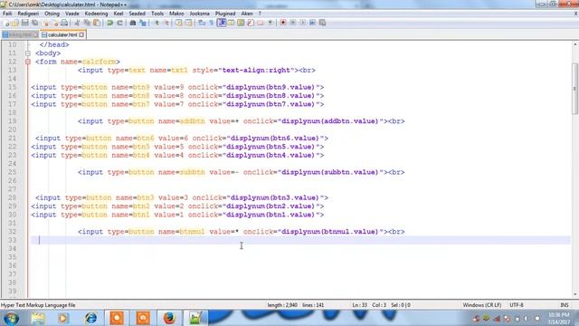The width and height of the screenshot is (579, 326).
Task: Click run macro multiple times icon
Action: pos(312,23)
